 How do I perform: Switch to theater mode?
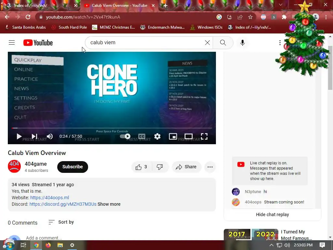tap(189, 136)
